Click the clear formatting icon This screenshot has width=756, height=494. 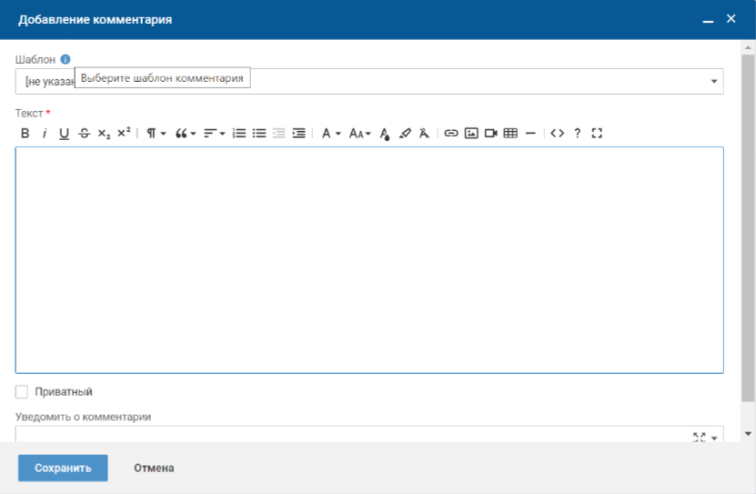click(x=424, y=134)
